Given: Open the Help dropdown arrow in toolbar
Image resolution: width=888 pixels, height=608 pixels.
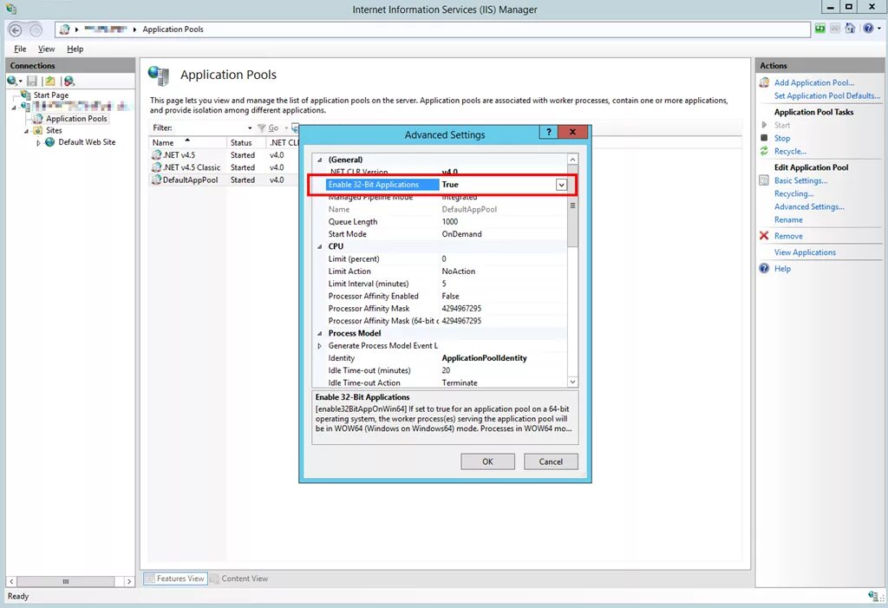Looking at the screenshot, I should pyautogui.click(x=879, y=29).
